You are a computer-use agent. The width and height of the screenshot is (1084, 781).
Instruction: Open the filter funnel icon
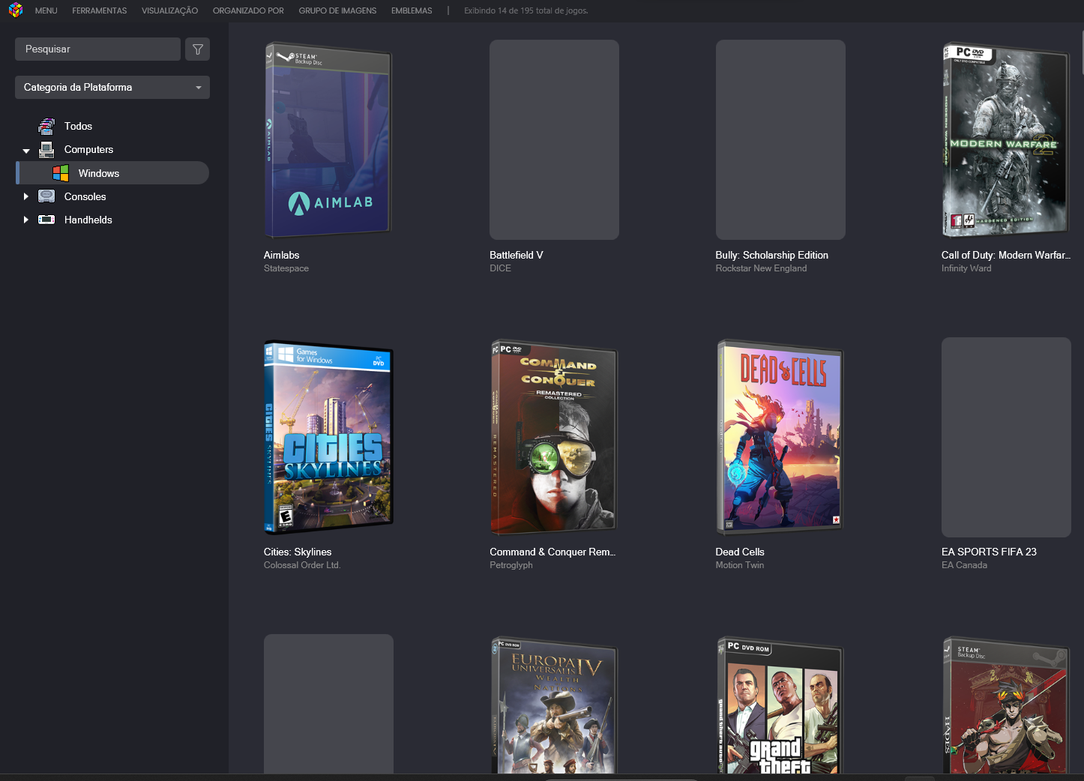coord(198,49)
